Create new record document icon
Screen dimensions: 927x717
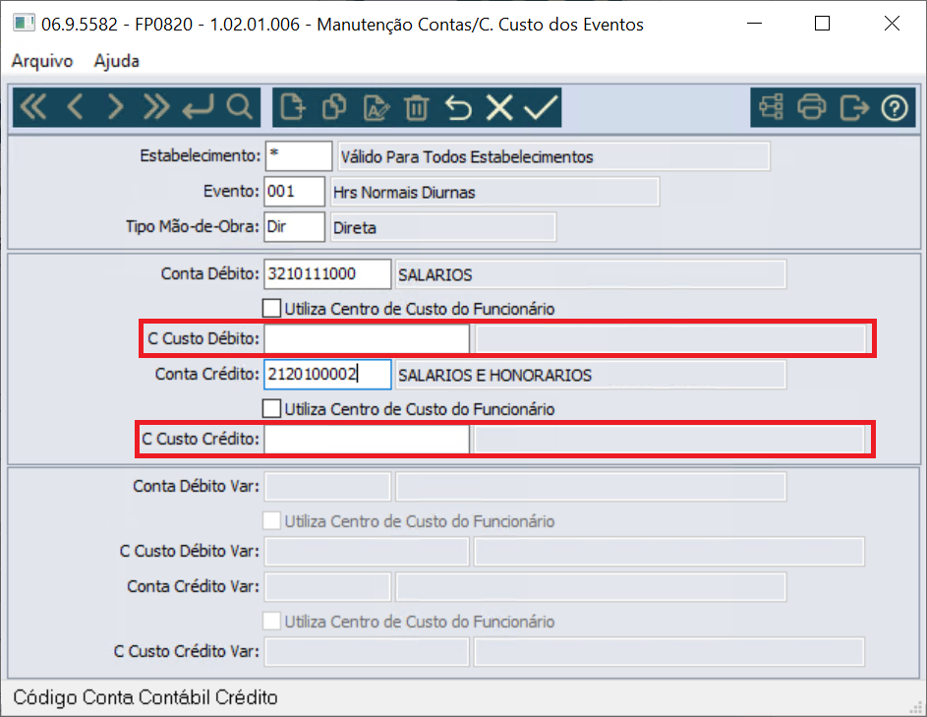click(293, 107)
